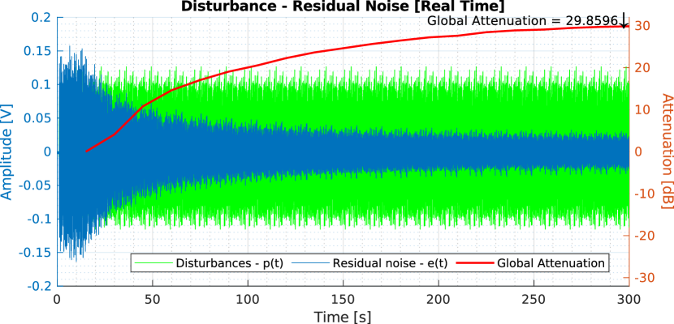Click the plot title 'Disturbance - Residual Noise [Real Time]'

(342, 6)
